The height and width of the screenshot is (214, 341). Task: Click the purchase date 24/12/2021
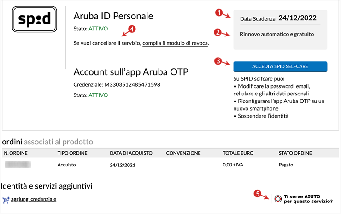click(123, 165)
